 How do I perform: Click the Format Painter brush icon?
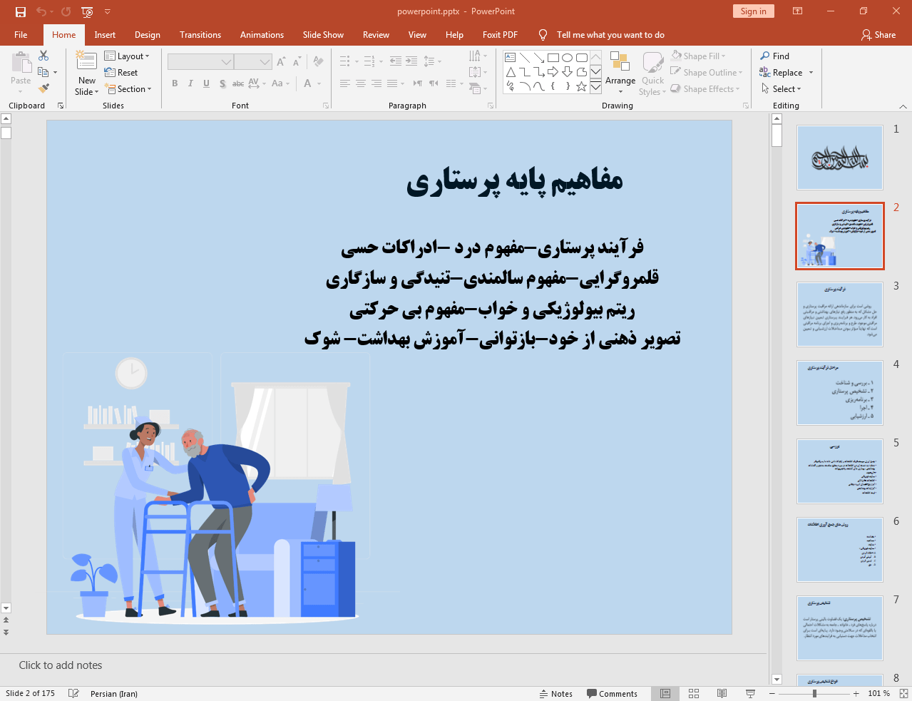tap(43, 88)
